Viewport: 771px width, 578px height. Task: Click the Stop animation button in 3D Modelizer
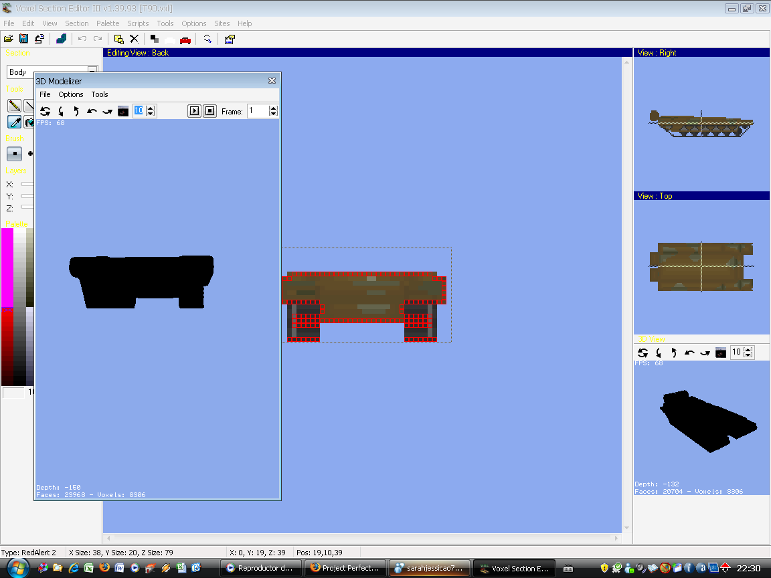coord(210,111)
